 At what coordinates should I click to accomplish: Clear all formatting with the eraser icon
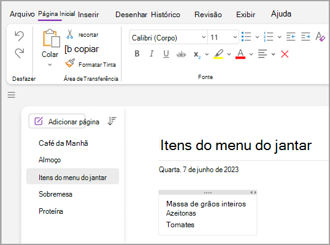tap(320, 37)
